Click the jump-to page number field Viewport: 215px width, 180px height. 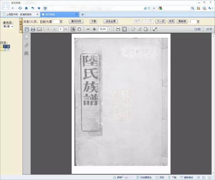(192, 22)
